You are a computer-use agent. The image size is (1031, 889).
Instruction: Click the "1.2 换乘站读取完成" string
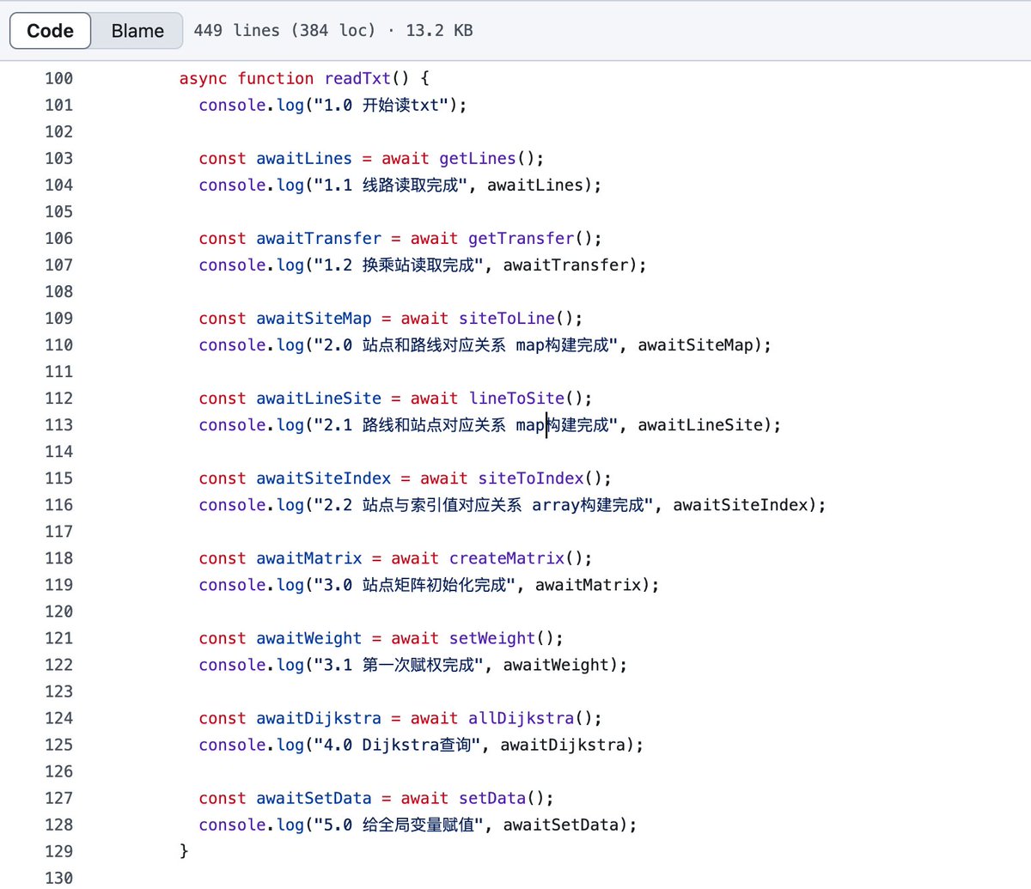point(399,265)
